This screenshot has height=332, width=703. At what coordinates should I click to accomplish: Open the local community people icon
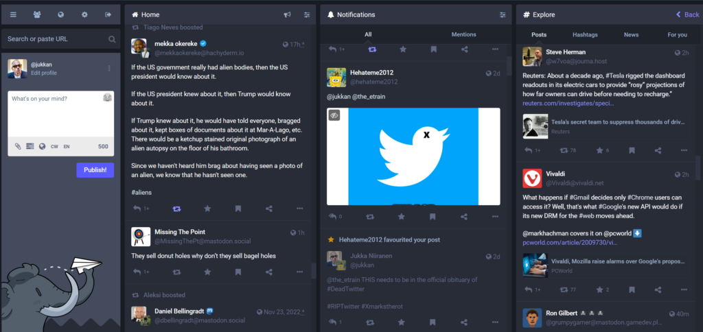[x=37, y=14]
